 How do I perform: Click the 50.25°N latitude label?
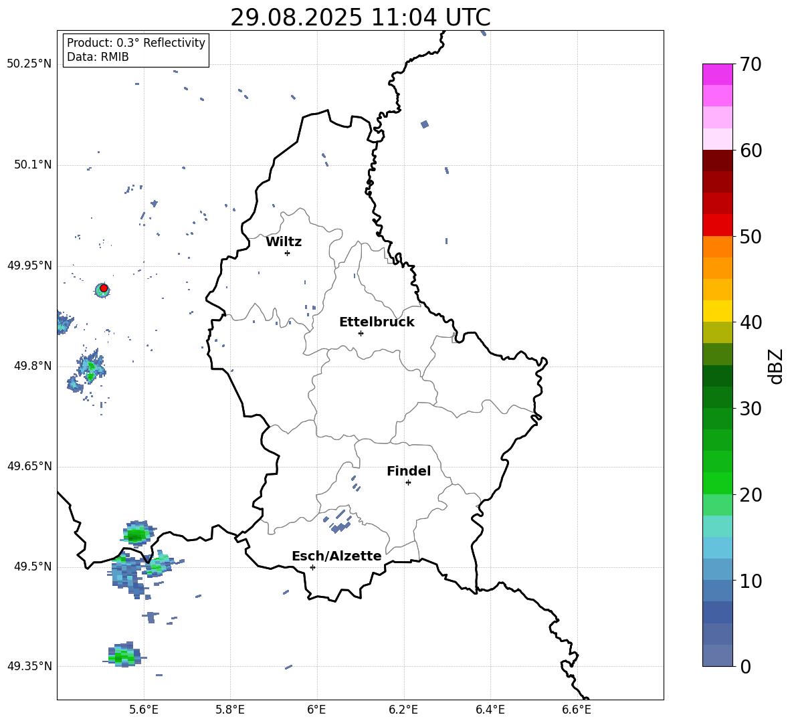[29, 64]
